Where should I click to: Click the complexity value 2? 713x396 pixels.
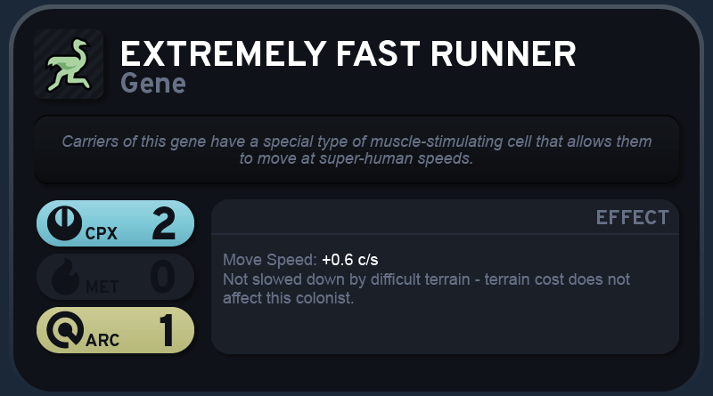pos(164,223)
